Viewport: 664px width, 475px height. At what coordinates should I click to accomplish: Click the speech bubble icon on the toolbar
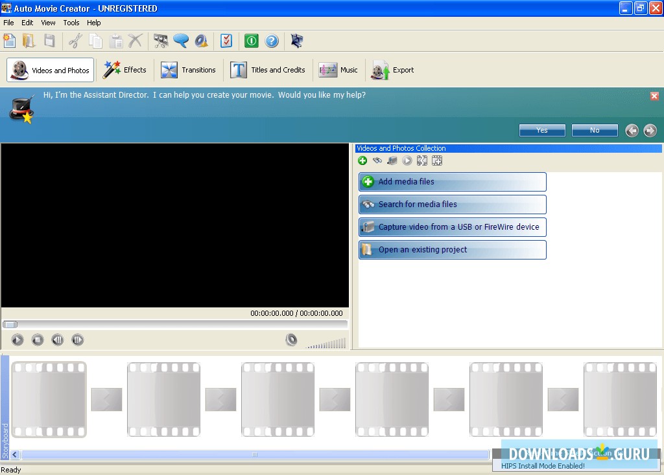(x=182, y=41)
